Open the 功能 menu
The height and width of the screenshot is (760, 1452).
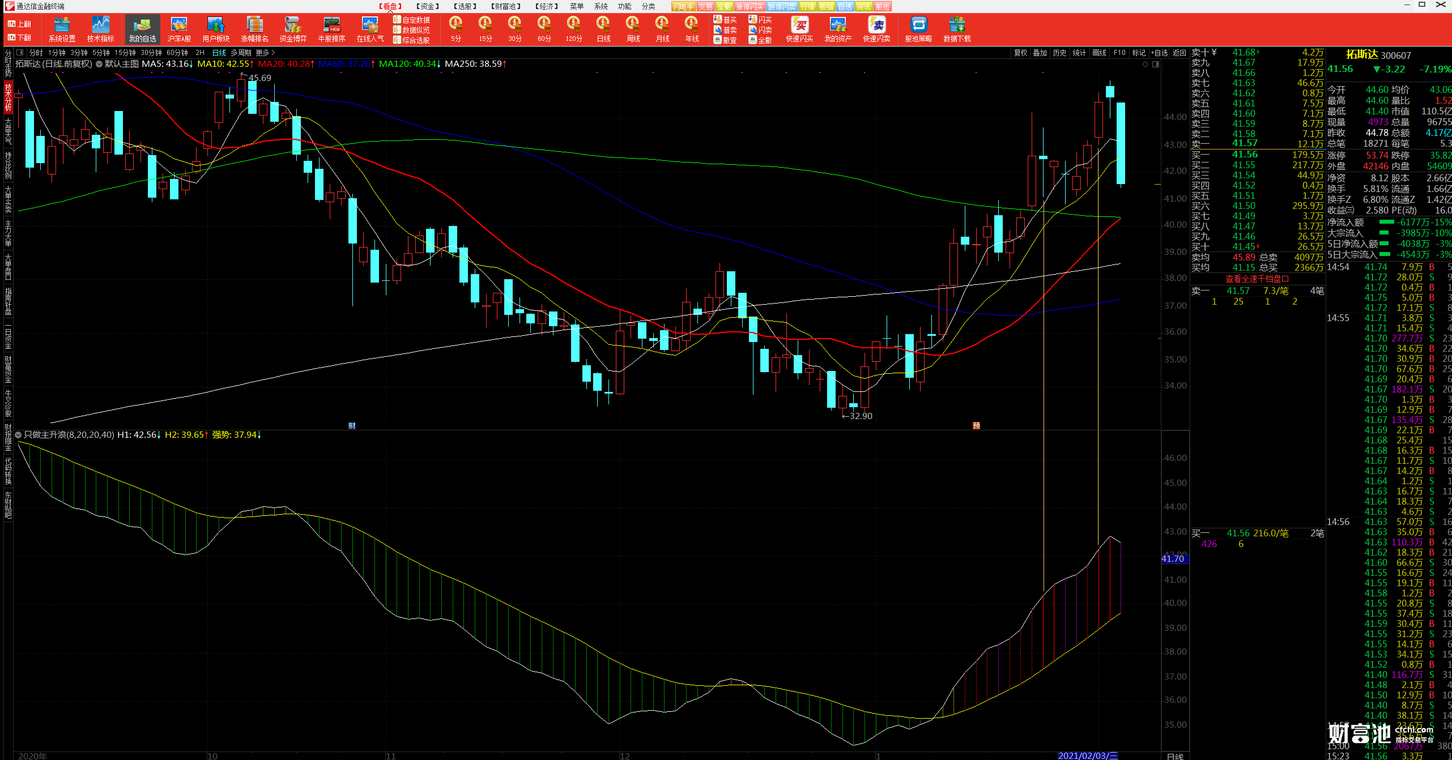(624, 6)
